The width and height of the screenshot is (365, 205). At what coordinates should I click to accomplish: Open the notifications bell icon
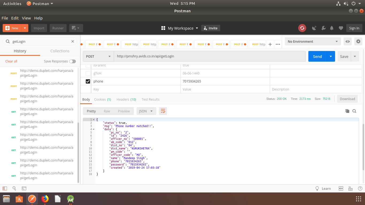click(332, 28)
